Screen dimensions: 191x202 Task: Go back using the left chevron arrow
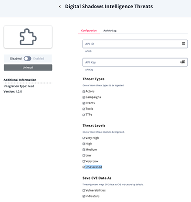60,7
